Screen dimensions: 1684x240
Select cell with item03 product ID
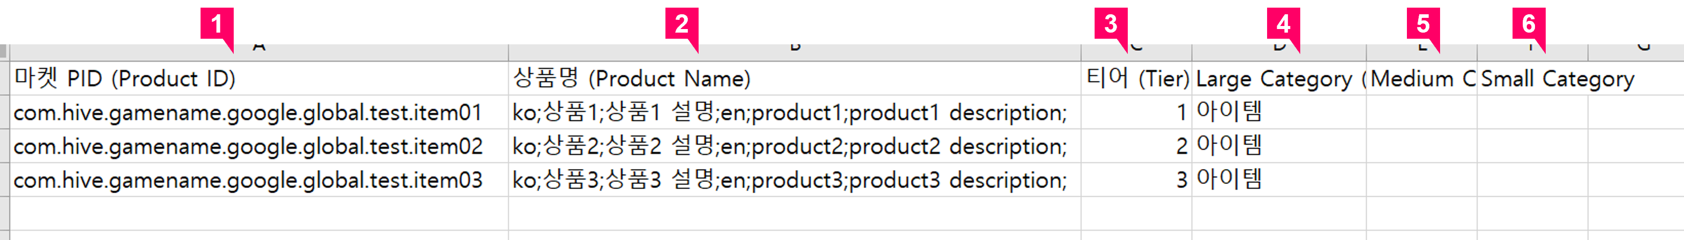259,180
